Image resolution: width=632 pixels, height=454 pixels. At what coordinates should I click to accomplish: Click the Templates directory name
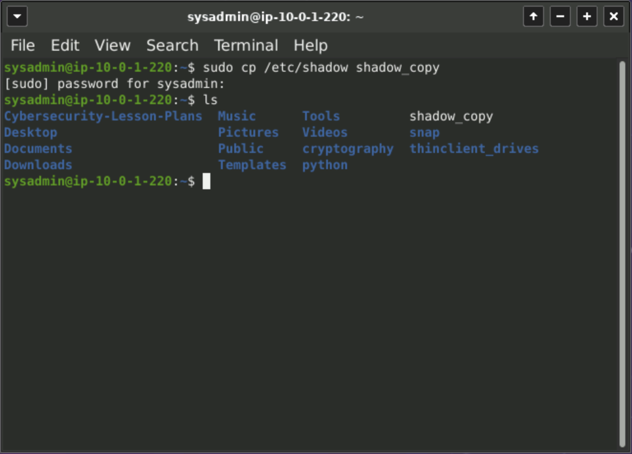point(252,165)
